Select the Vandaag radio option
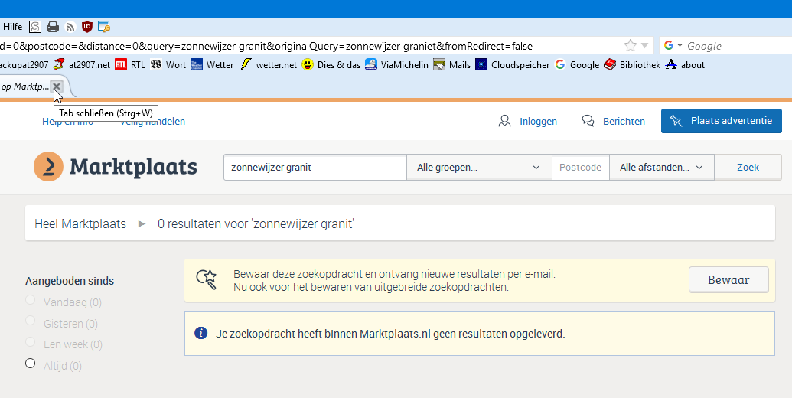Viewport: 792px width, 398px height. point(31,301)
